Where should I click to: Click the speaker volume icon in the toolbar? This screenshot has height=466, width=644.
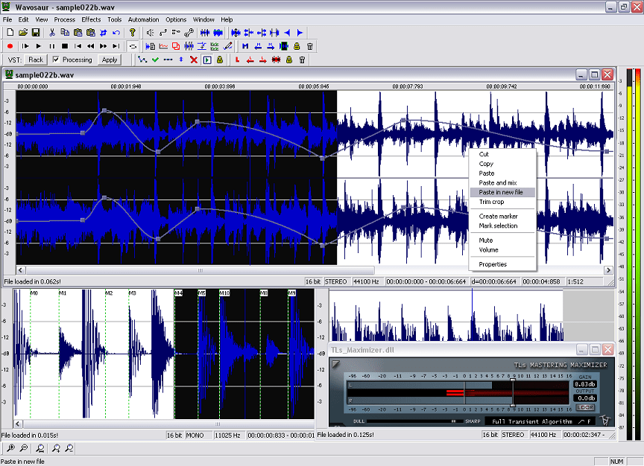pos(149,33)
